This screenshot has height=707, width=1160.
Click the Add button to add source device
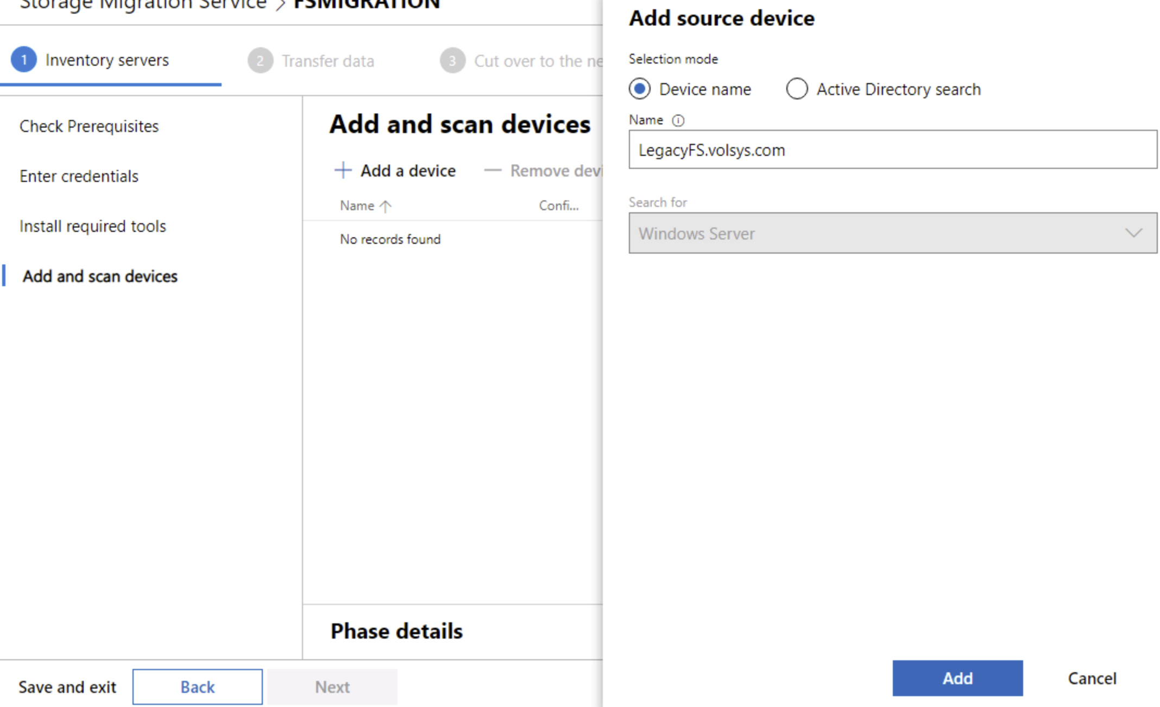pos(957,678)
